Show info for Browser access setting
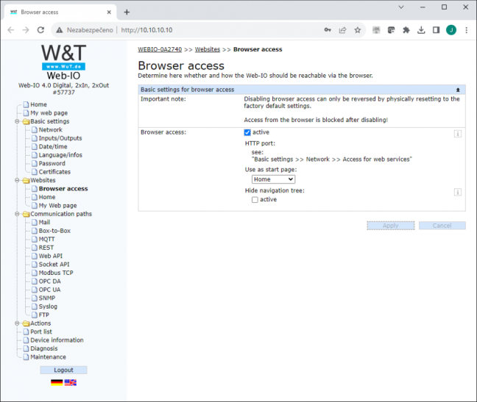477x402 pixels. tap(458, 134)
